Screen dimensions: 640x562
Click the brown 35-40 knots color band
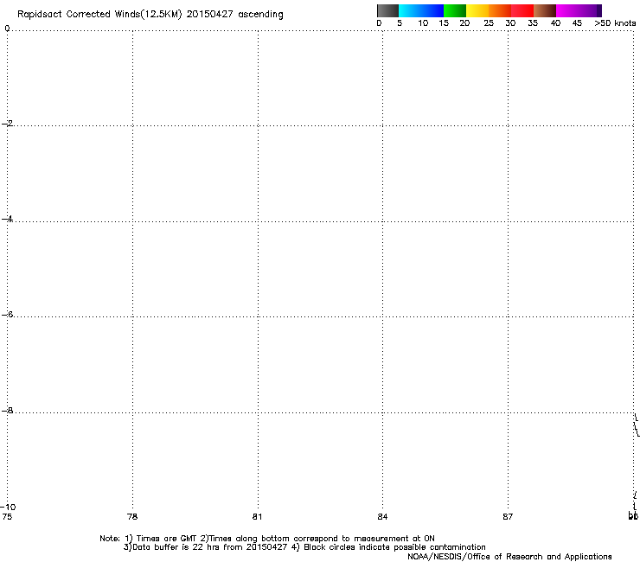545,10
